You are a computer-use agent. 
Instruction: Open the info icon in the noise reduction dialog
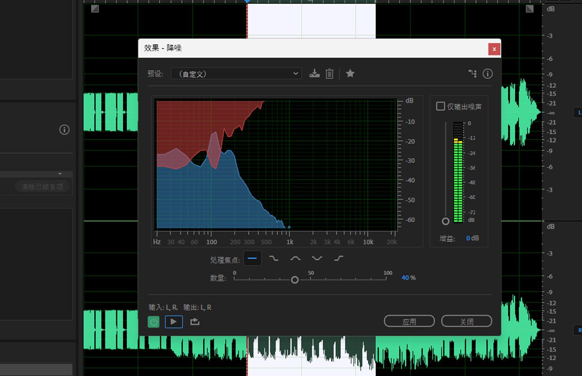[488, 73]
